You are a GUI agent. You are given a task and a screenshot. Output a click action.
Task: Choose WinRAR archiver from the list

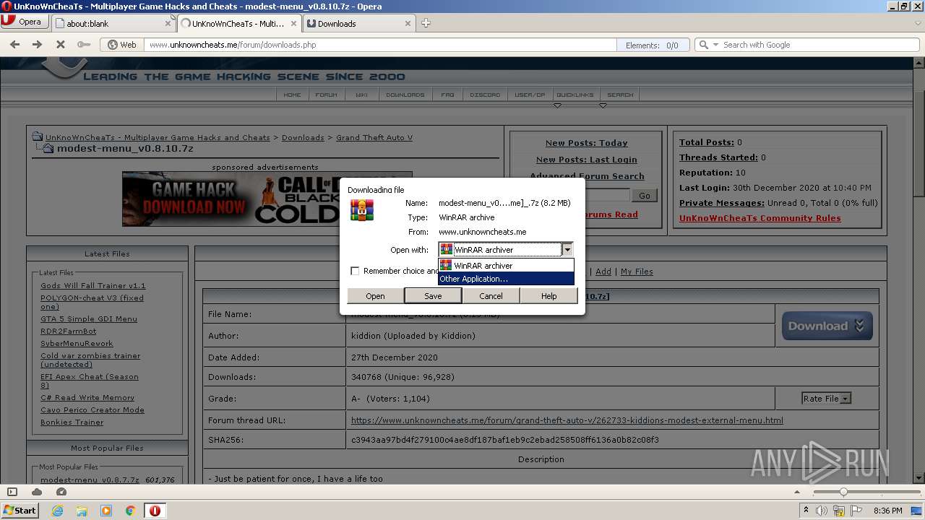pos(506,266)
